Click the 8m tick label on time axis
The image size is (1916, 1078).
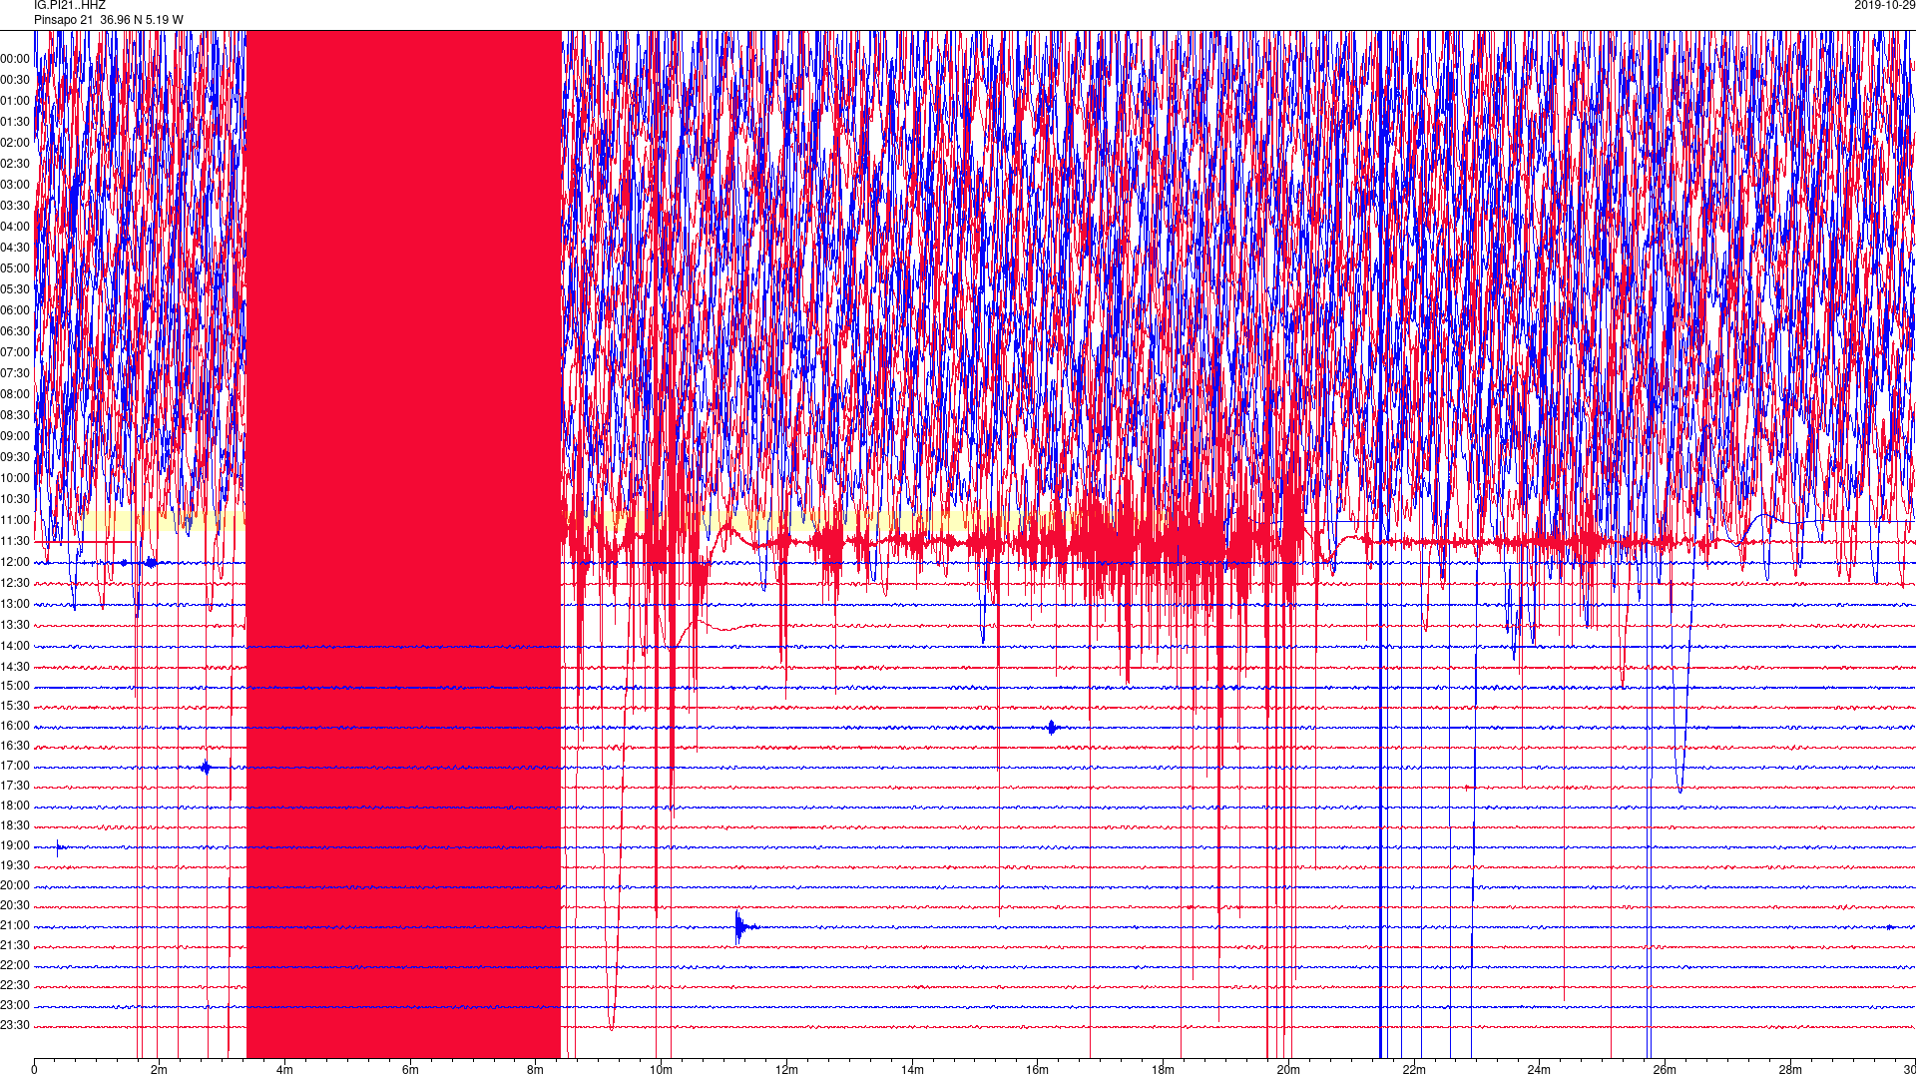(536, 1070)
